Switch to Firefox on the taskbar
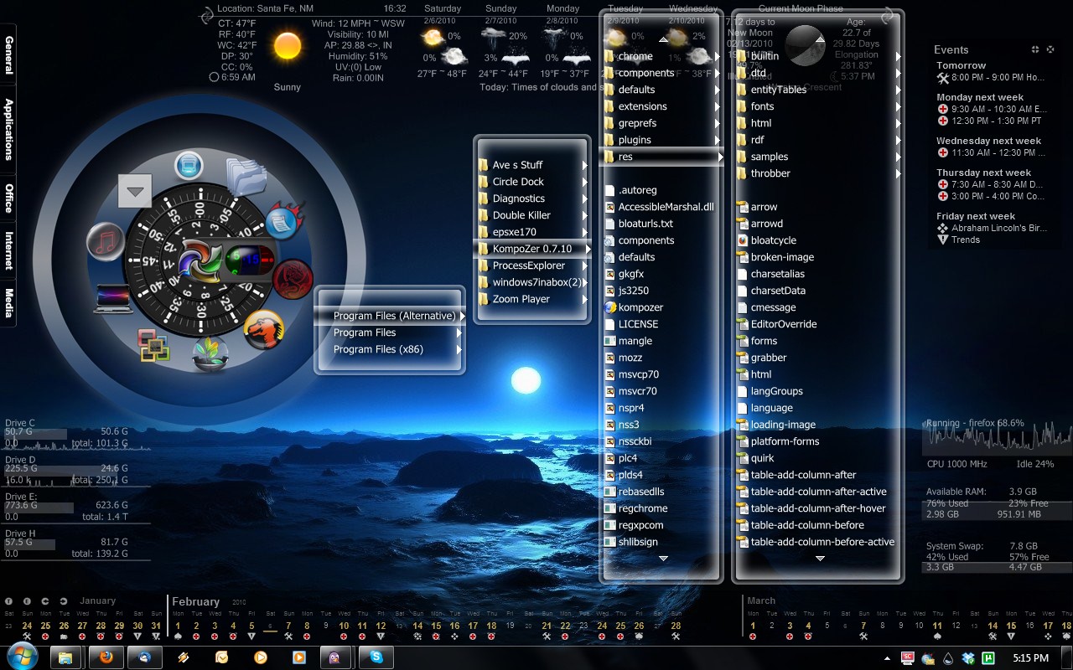The width and height of the screenshot is (1073, 670). tap(106, 657)
